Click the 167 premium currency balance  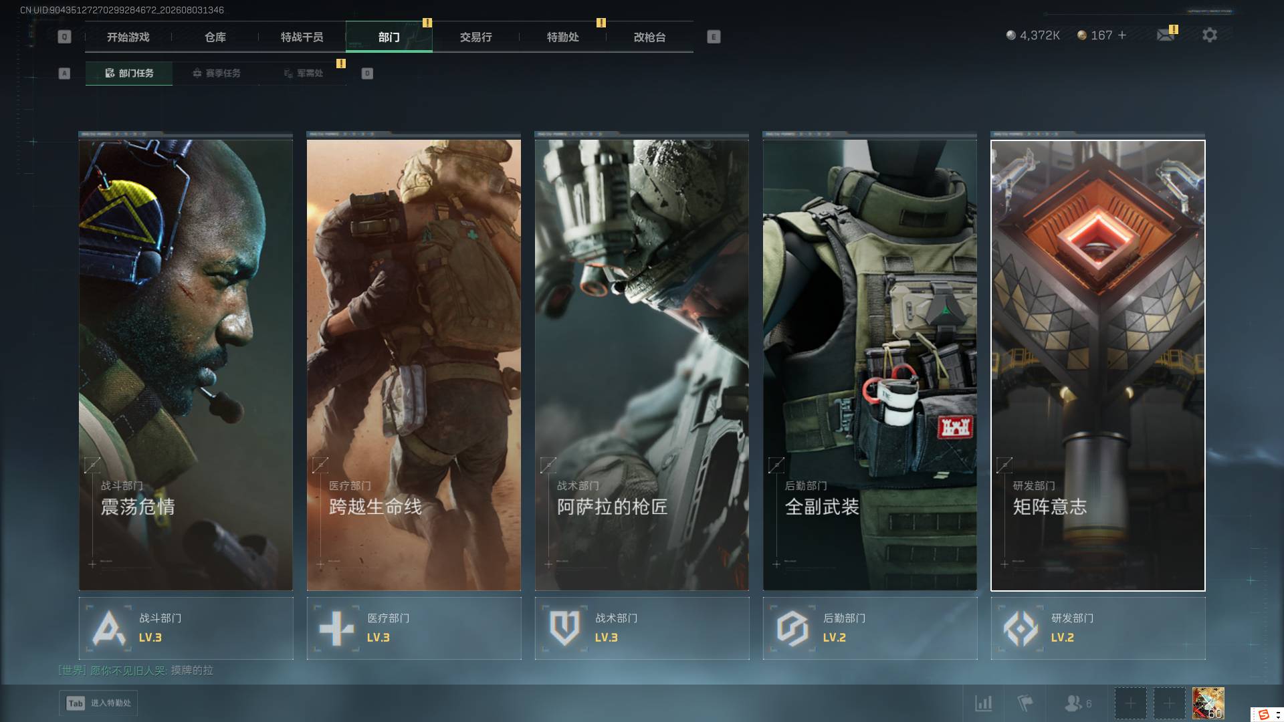1095,35
